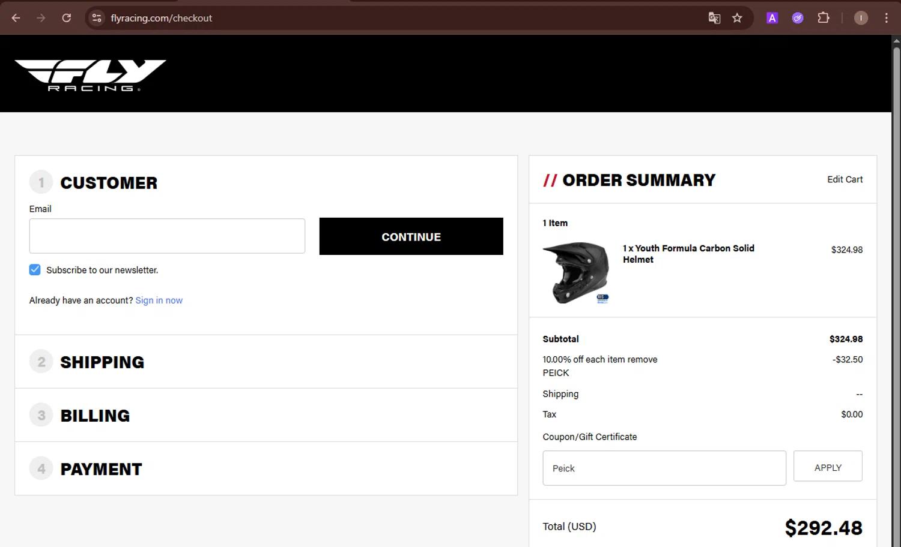Open the Shipping step section
Screen dimensions: 901x547
(266, 362)
